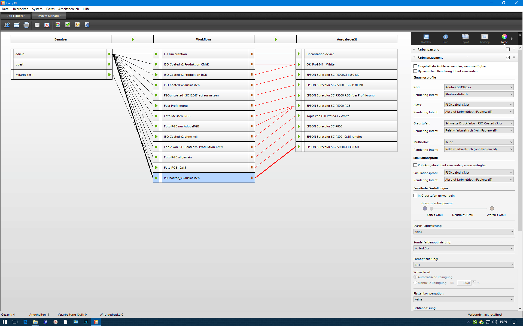Toggle 'In Graustufen umwandeln' checkbox
523x326 pixels.
[415, 196]
